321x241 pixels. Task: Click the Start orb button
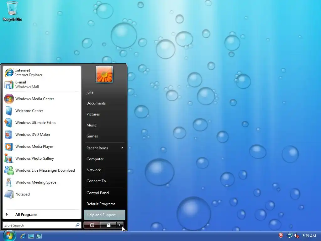click(x=9, y=235)
